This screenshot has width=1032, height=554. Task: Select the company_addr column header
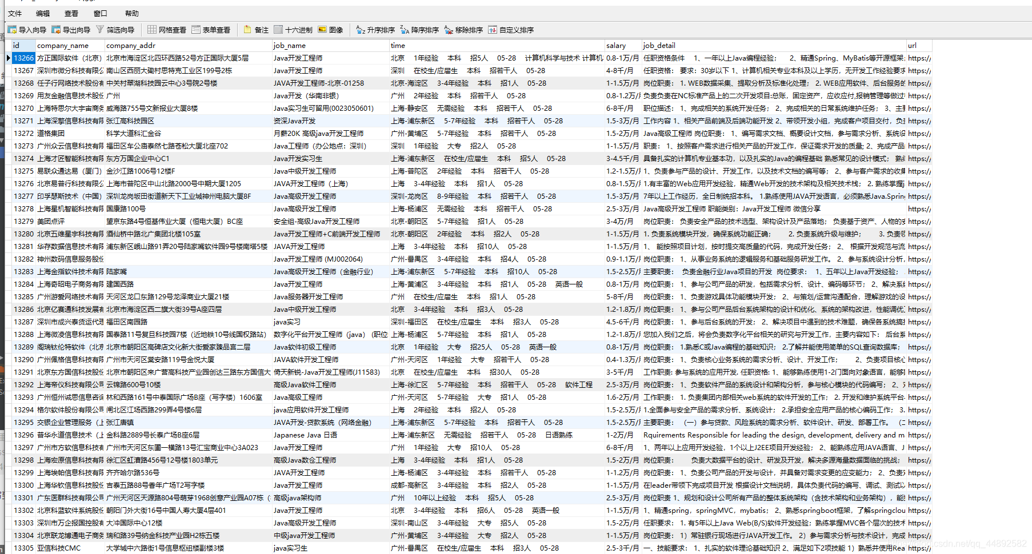(188, 45)
